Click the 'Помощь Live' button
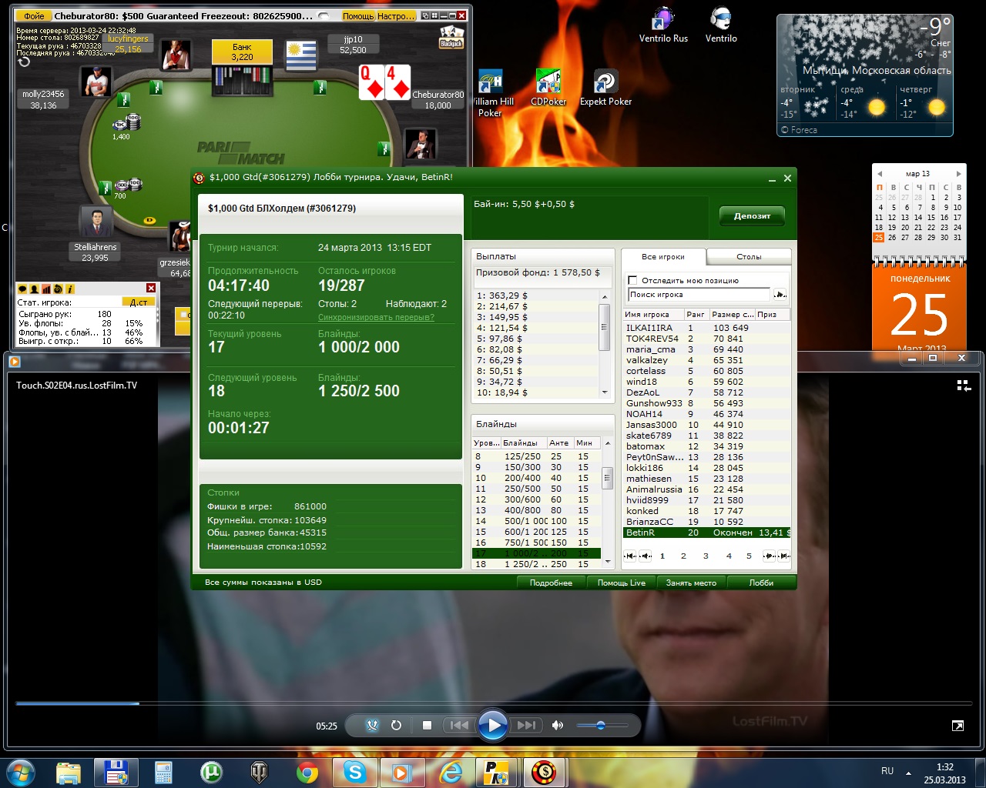This screenshot has width=986, height=788. [622, 583]
